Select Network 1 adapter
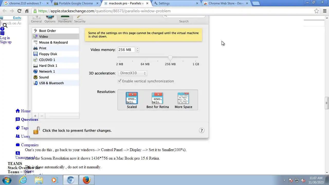 click(x=56, y=71)
